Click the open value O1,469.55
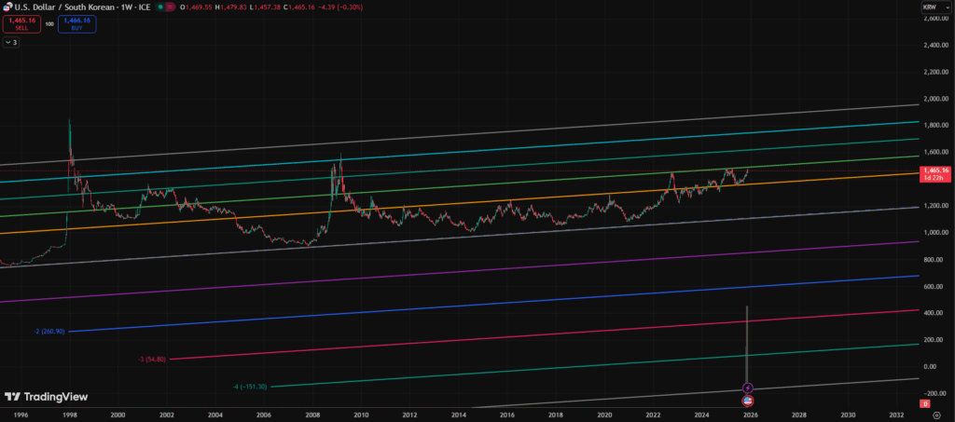 pos(198,7)
